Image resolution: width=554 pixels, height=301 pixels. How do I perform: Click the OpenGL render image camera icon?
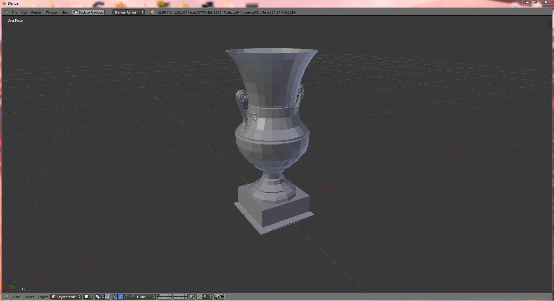(216, 297)
